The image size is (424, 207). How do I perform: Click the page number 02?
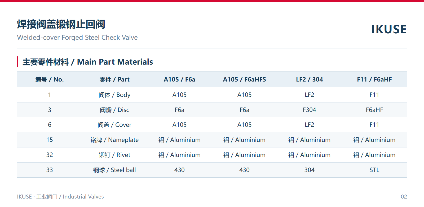pyautogui.click(x=404, y=197)
